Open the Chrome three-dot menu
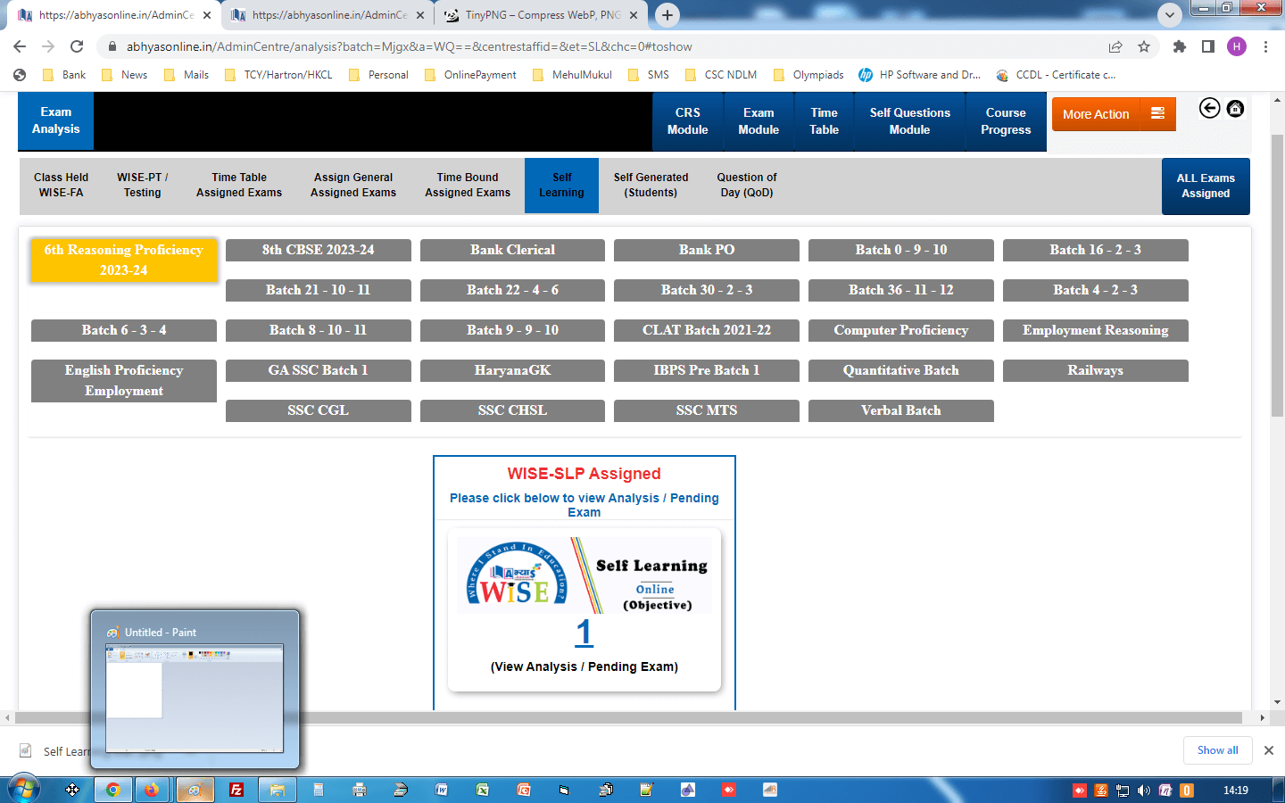1285x803 pixels. pos(1265,46)
